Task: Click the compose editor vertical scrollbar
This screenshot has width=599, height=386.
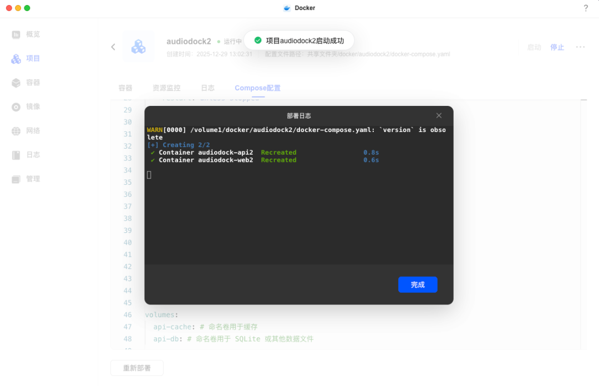Action: [x=583, y=224]
